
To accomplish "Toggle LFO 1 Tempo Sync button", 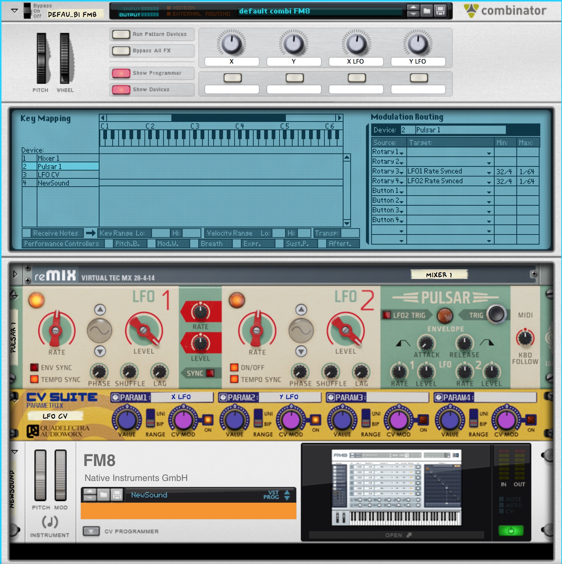I will 34,379.
